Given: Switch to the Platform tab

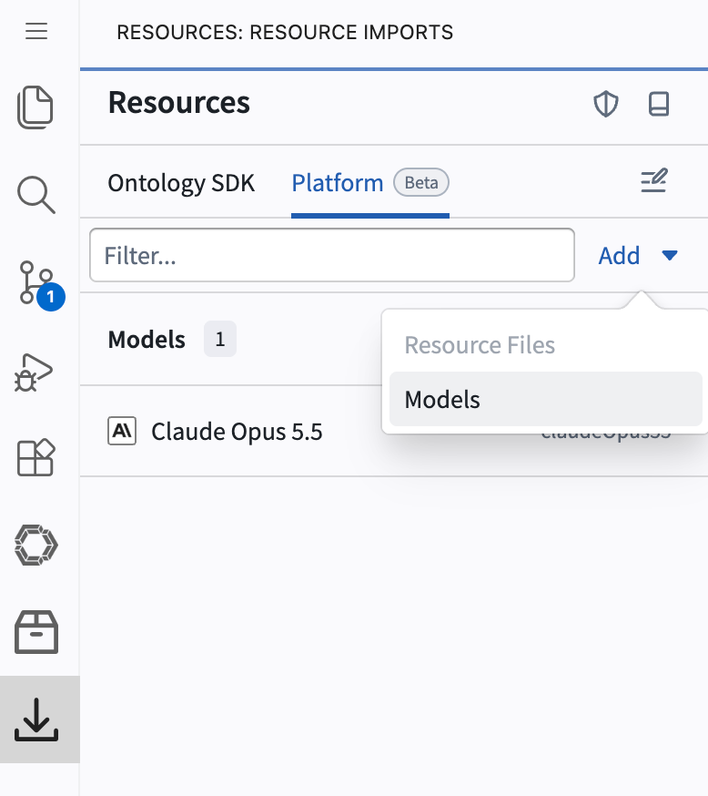Looking at the screenshot, I should pos(338,183).
